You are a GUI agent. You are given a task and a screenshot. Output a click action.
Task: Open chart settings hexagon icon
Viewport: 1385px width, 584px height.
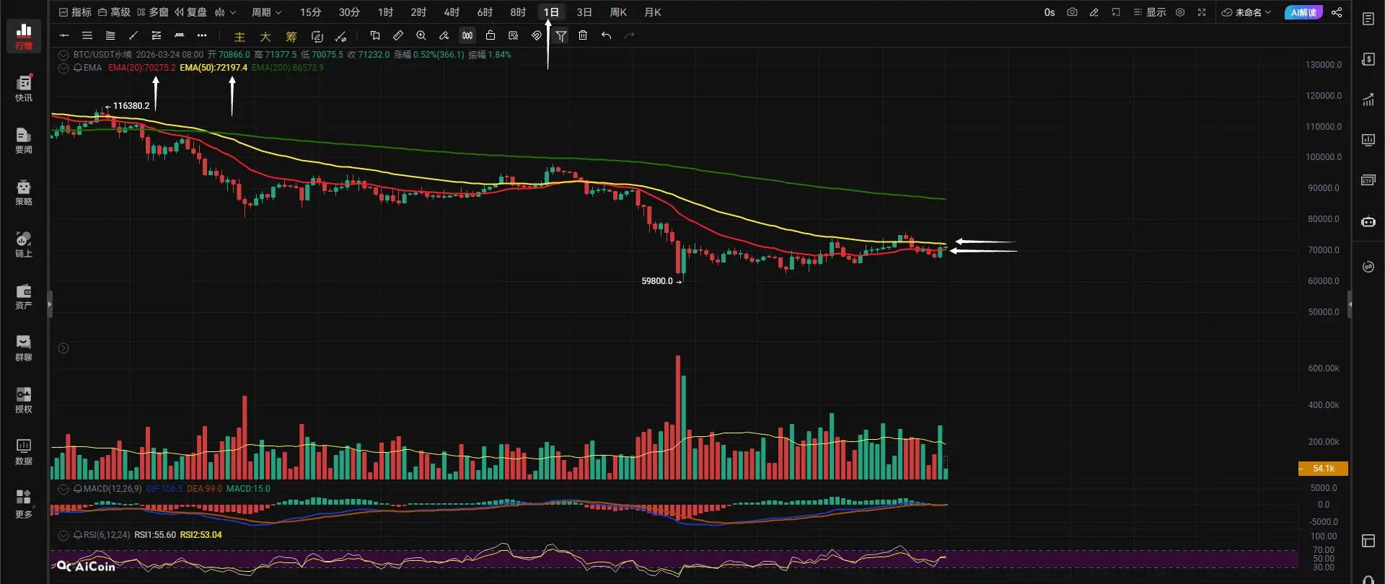pyautogui.click(x=1180, y=12)
